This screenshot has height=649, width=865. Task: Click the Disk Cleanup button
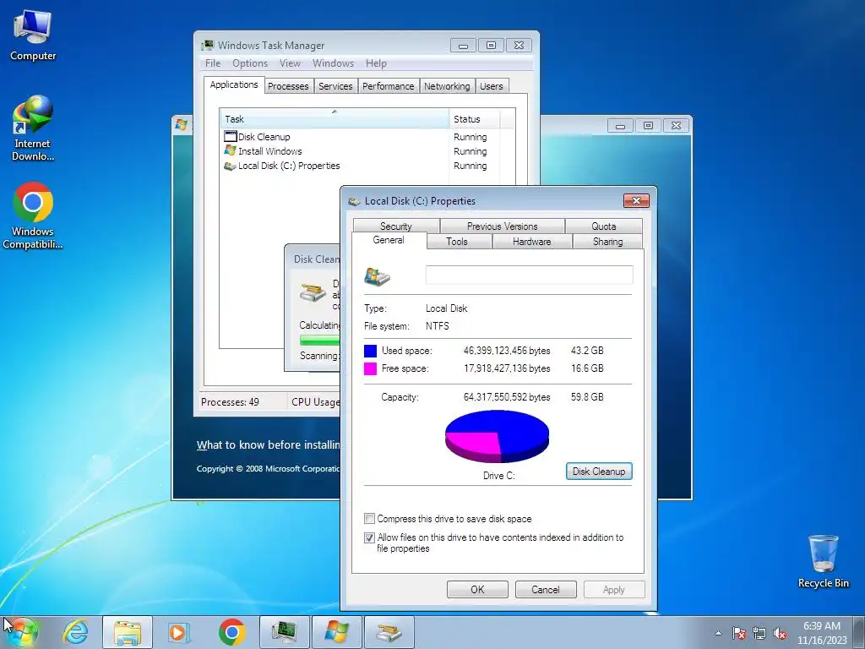point(599,472)
